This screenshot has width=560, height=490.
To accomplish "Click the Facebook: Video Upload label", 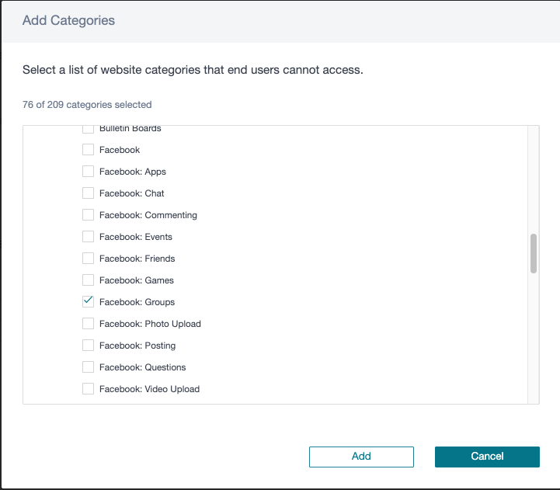I will click(149, 389).
